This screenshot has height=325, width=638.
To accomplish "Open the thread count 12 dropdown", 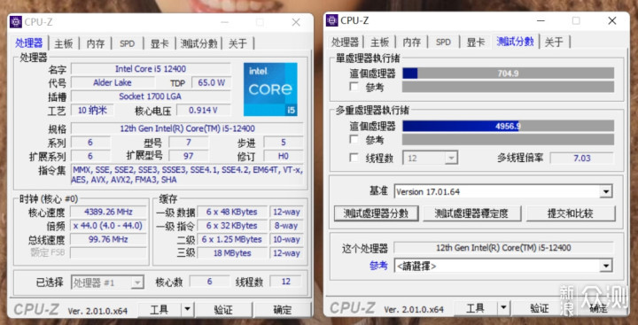I will [x=430, y=158].
